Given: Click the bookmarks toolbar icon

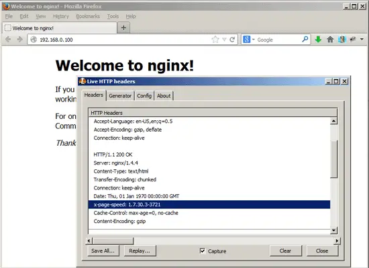Looking at the screenshot, I should pos(341,40).
